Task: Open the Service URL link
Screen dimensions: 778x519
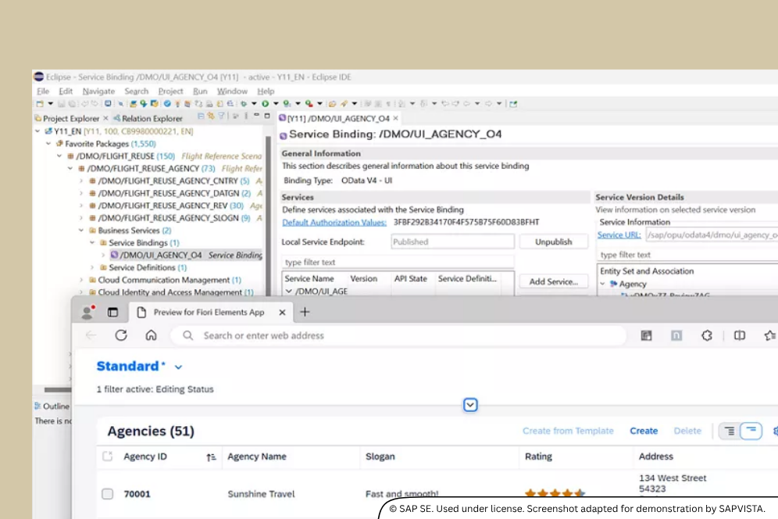Action: pos(619,235)
